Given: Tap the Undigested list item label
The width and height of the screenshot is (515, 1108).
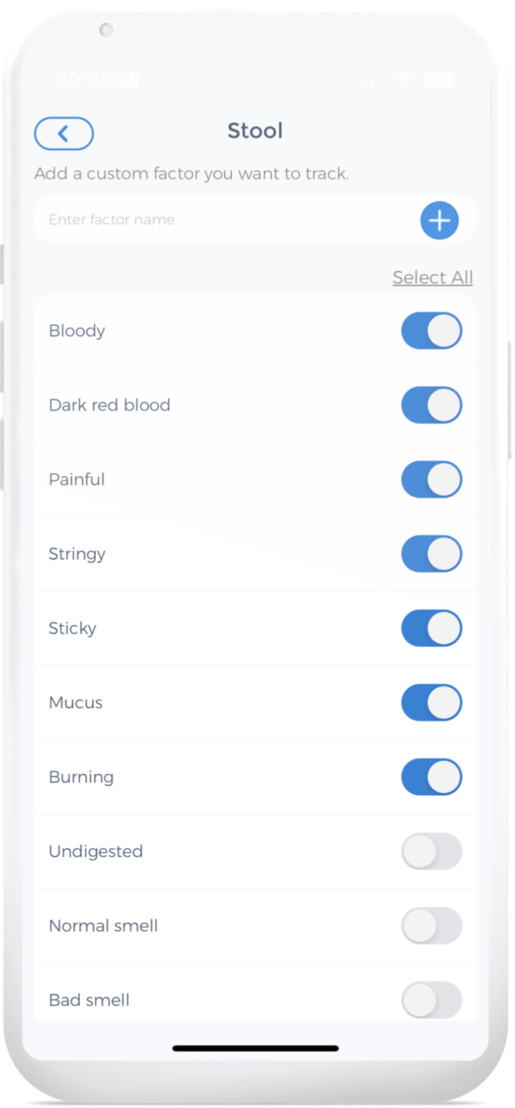Looking at the screenshot, I should pos(96,852).
